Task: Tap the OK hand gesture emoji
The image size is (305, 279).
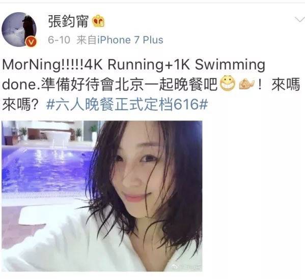Action: tap(246, 84)
